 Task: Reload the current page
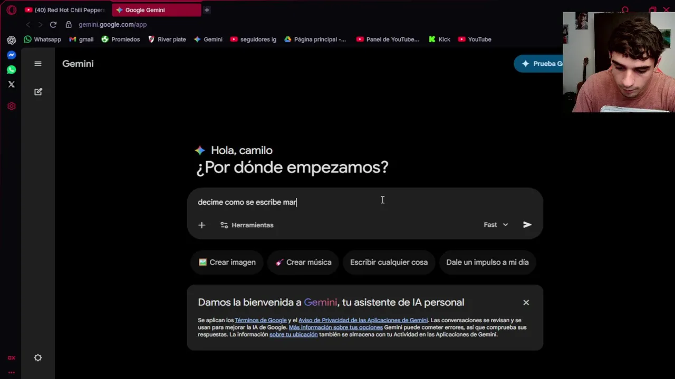click(x=53, y=25)
